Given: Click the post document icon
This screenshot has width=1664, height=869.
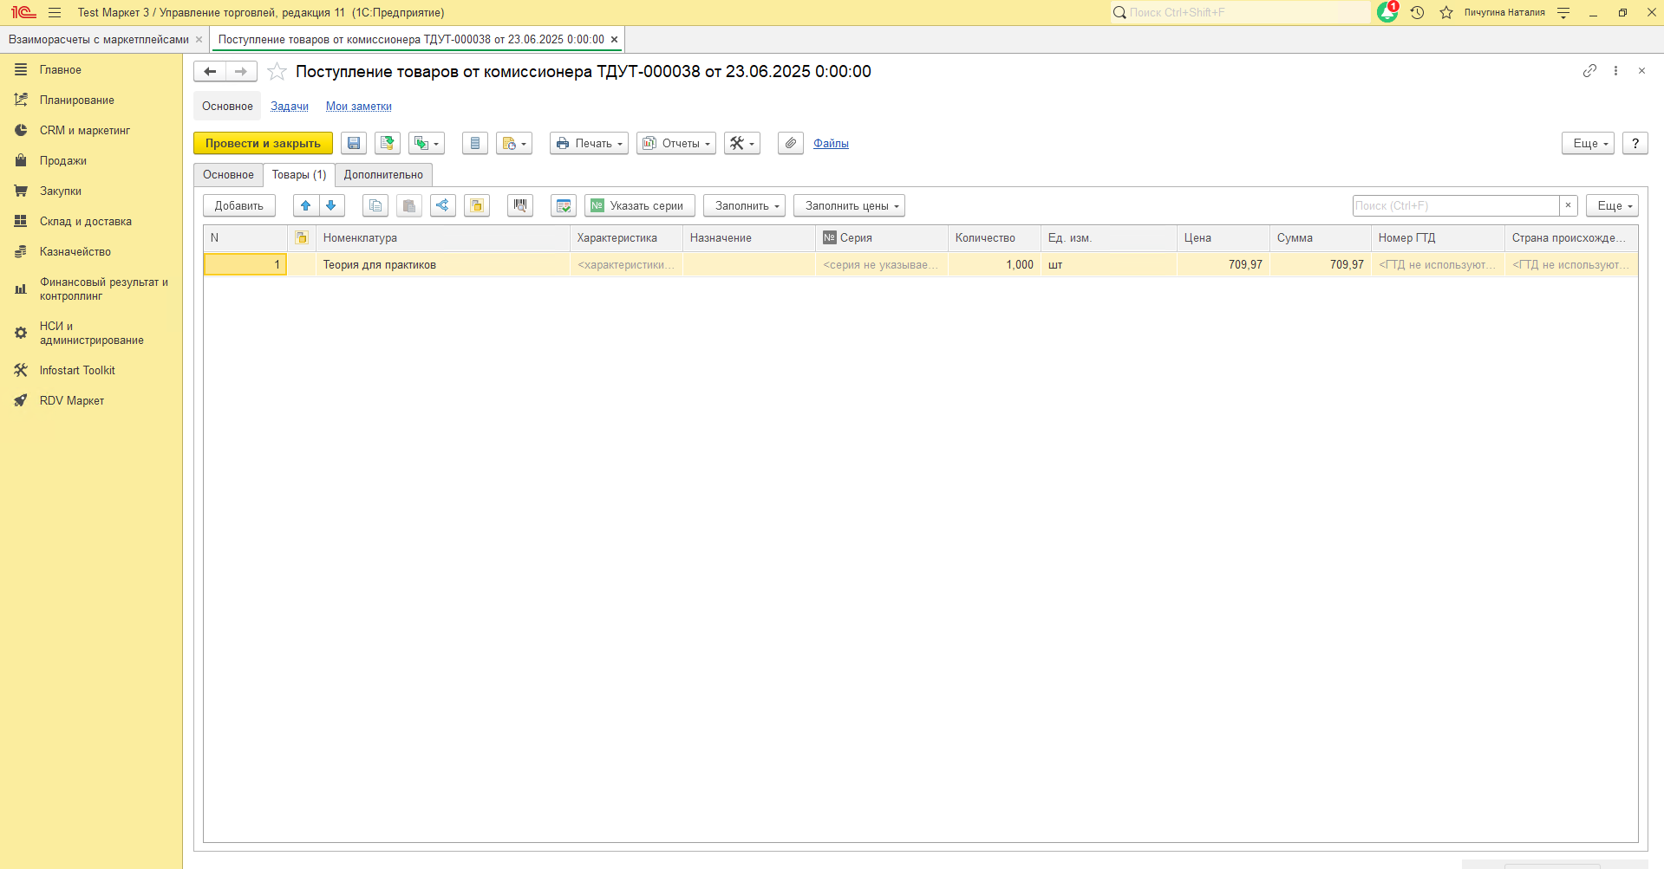Looking at the screenshot, I should pyautogui.click(x=388, y=143).
